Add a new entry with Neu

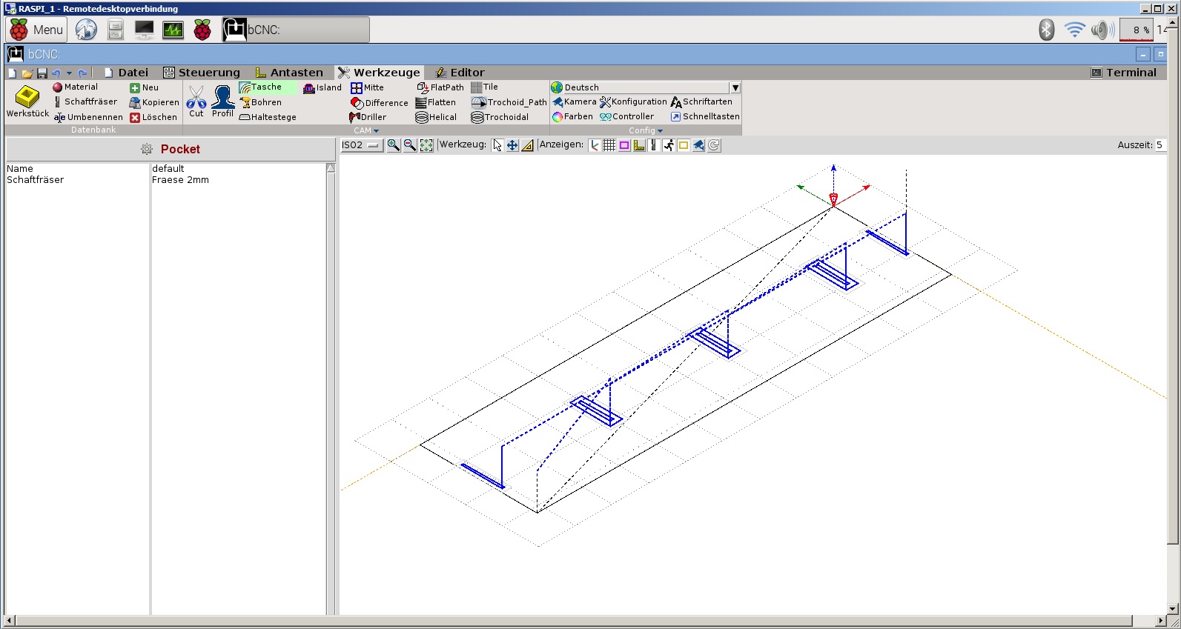144,87
